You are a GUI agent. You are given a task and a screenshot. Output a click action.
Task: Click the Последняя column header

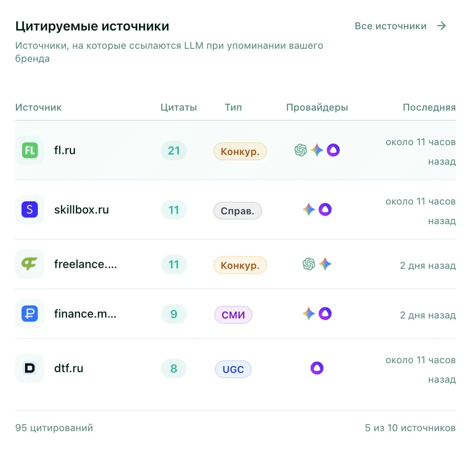(x=429, y=107)
